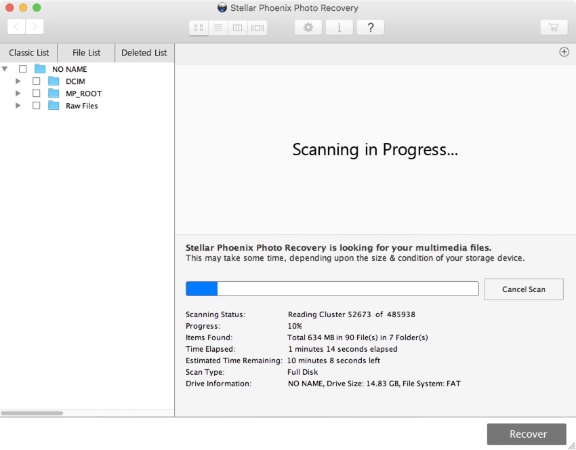The width and height of the screenshot is (576, 450).
Task: Open the info button
Action: [x=340, y=27]
